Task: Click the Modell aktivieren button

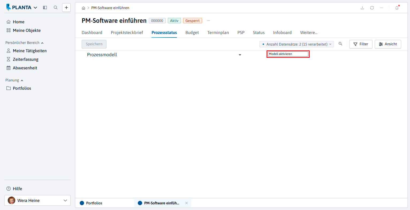Action: click(x=288, y=54)
